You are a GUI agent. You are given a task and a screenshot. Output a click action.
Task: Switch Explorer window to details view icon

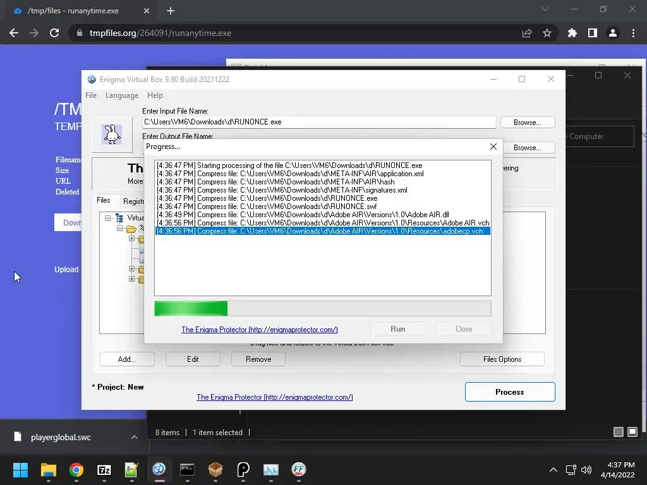(618, 432)
